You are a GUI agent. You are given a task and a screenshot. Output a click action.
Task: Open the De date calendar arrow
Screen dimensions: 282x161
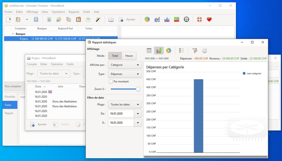coord(138,114)
